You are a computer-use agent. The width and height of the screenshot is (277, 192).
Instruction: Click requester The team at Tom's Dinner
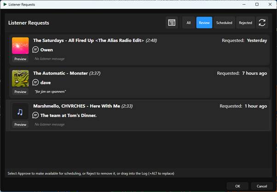pyautogui.click(x=69, y=115)
